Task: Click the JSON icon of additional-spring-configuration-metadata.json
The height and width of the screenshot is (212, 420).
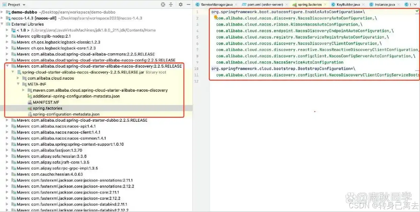Action: click(x=30, y=96)
